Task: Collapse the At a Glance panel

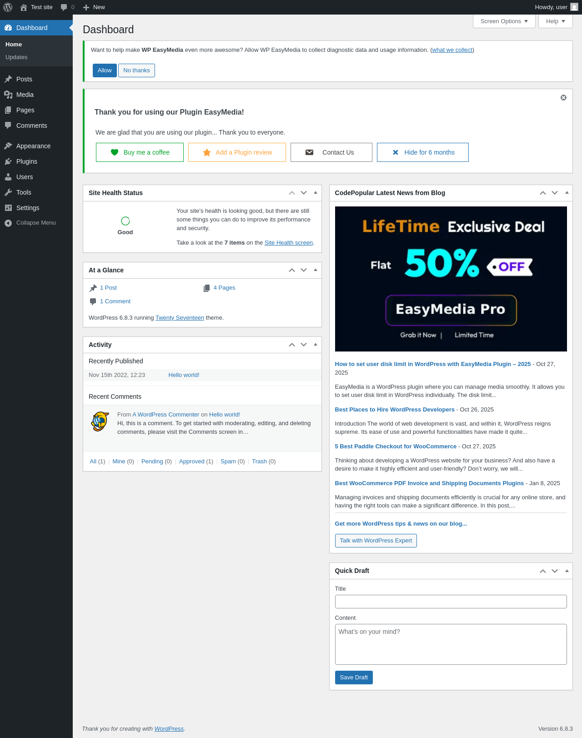Action: pos(316,270)
